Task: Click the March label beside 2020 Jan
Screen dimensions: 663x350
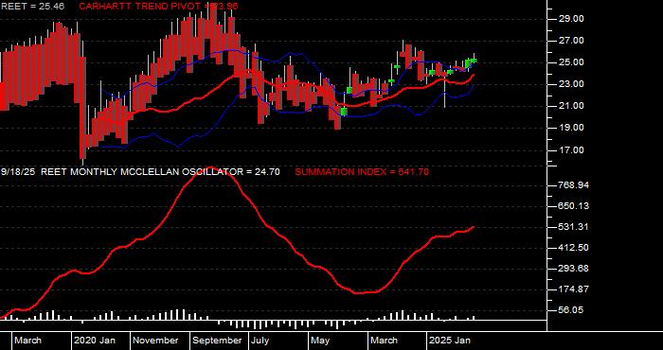Action: pyautogui.click(x=27, y=341)
